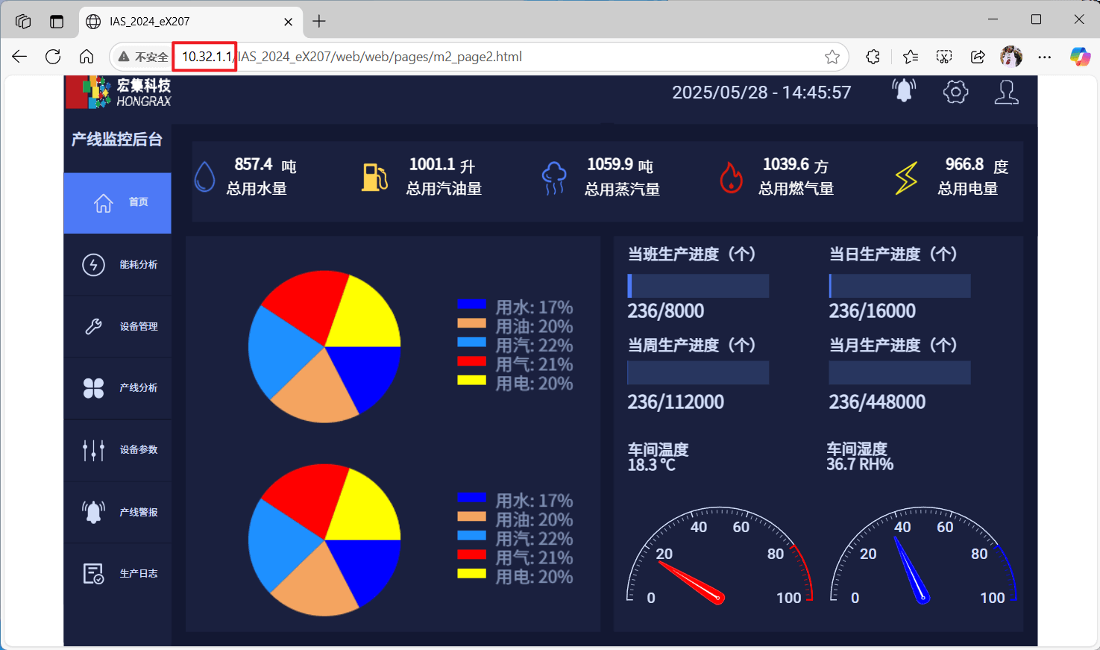Click the alarm bell icon in header

pyautogui.click(x=904, y=91)
